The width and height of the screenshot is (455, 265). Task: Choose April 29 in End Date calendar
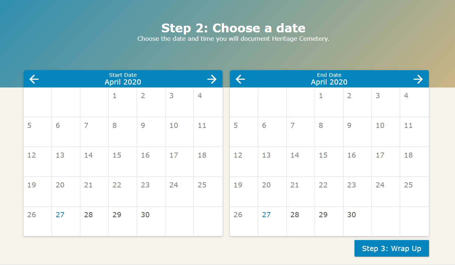pyautogui.click(x=329, y=221)
